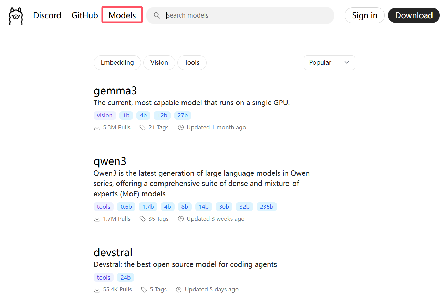Click the Sign in button
This screenshot has width=448, height=303.
pyautogui.click(x=364, y=15)
